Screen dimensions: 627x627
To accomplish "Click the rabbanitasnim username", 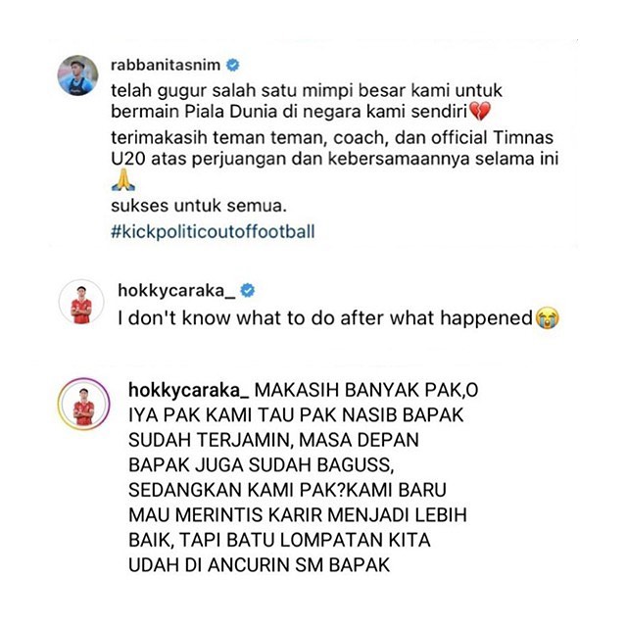I will tap(166, 65).
